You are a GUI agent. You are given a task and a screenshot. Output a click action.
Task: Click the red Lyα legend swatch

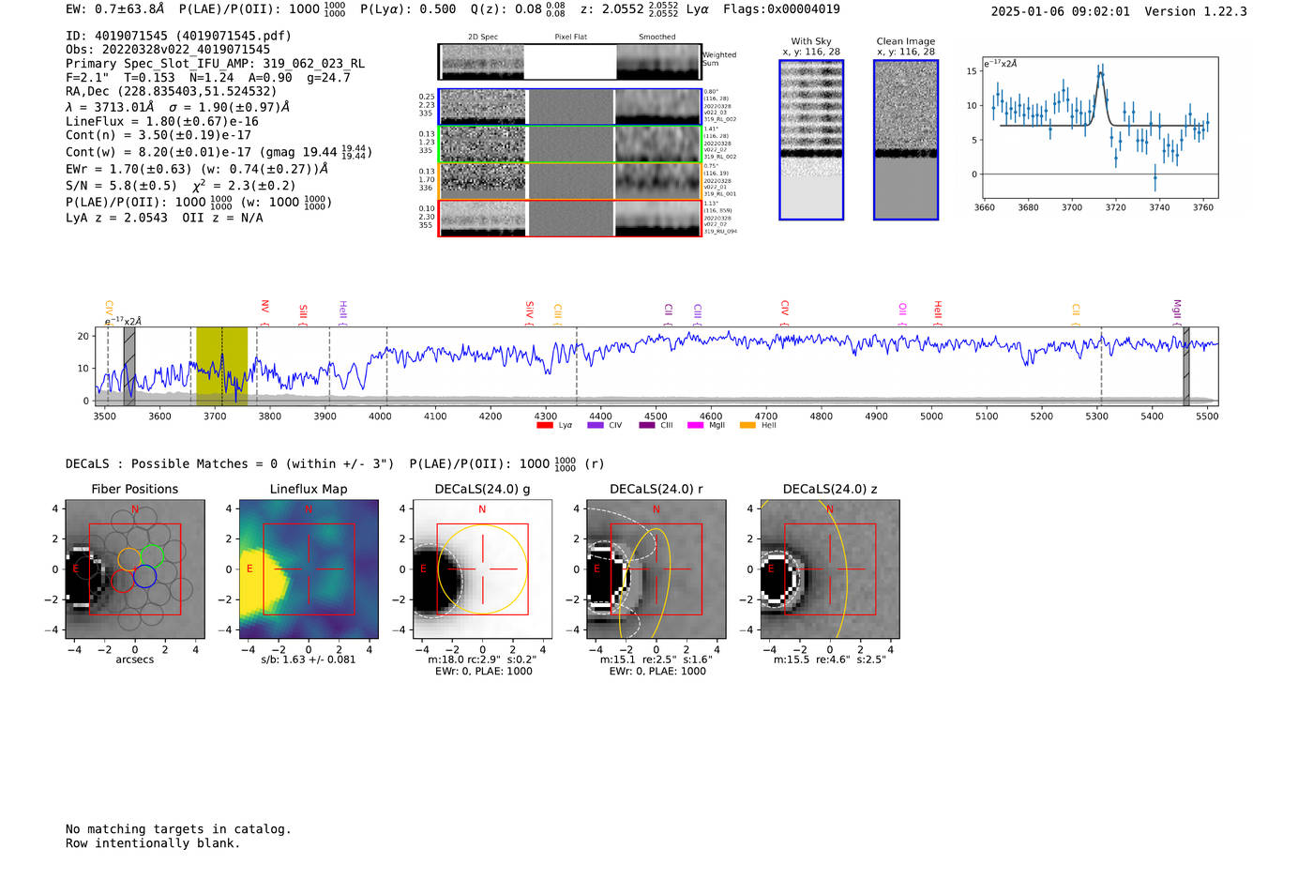(x=545, y=426)
